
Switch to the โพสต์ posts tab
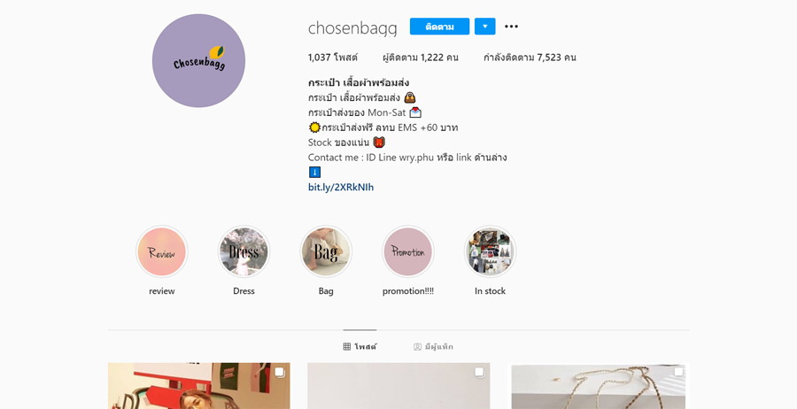(360, 346)
